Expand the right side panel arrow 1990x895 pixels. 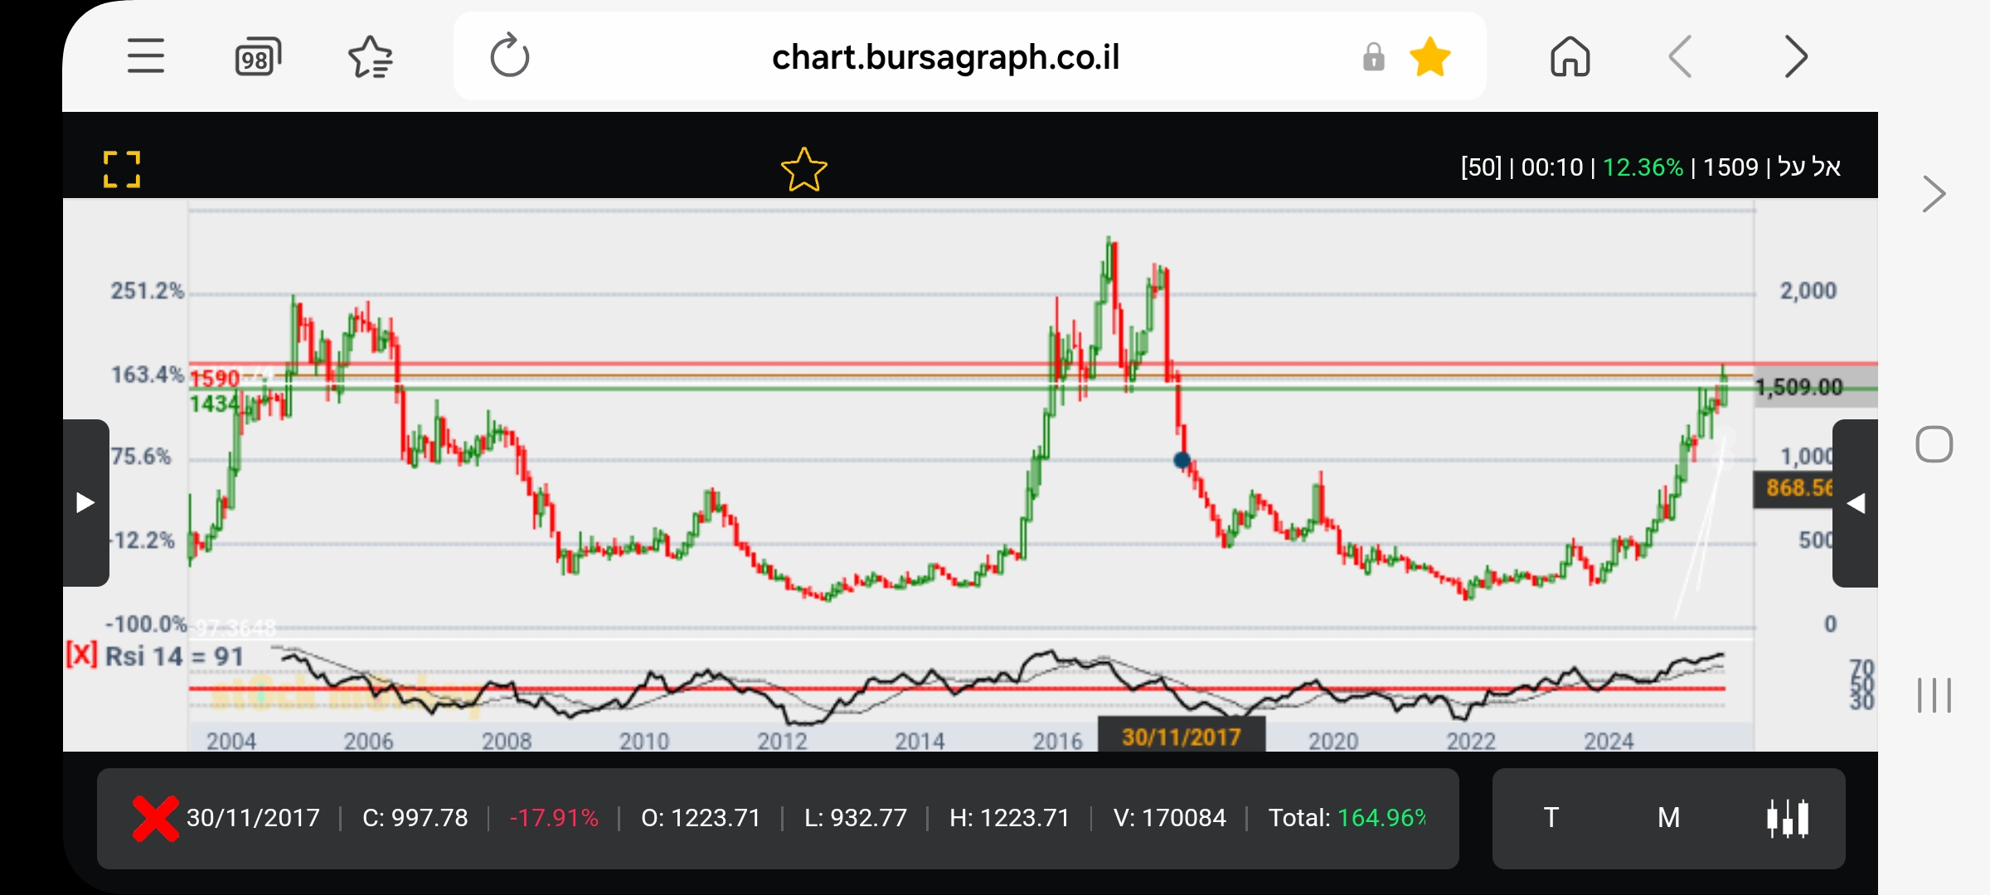(x=1856, y=502)
